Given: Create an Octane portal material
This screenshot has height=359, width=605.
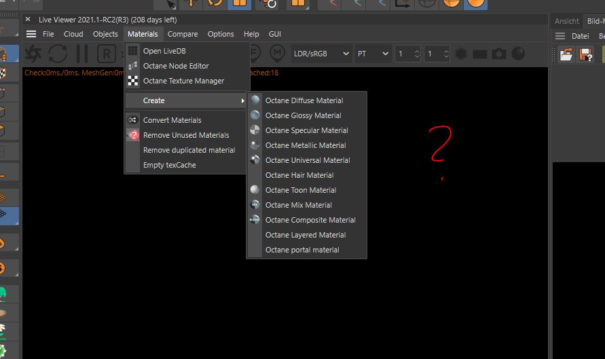Looking at the screenshot, I should tap(307, 250).
